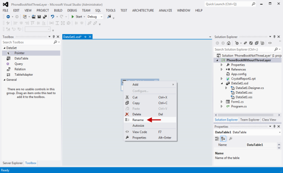Expand the CrystalReport1.rpt node

pyautogui.click(x=222, y=78)
